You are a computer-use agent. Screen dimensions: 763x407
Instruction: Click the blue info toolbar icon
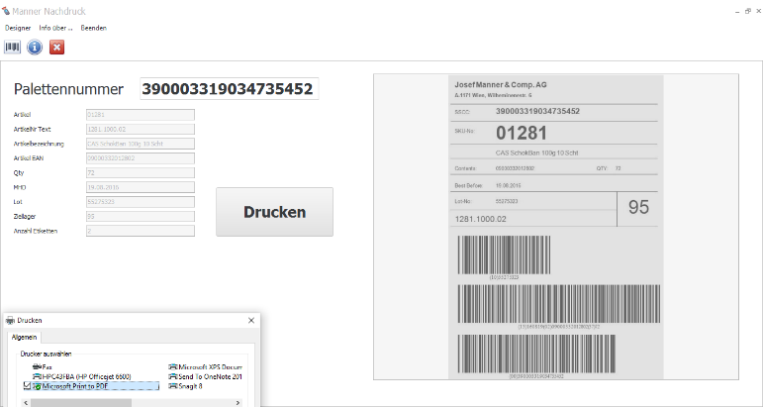[35, 48]
